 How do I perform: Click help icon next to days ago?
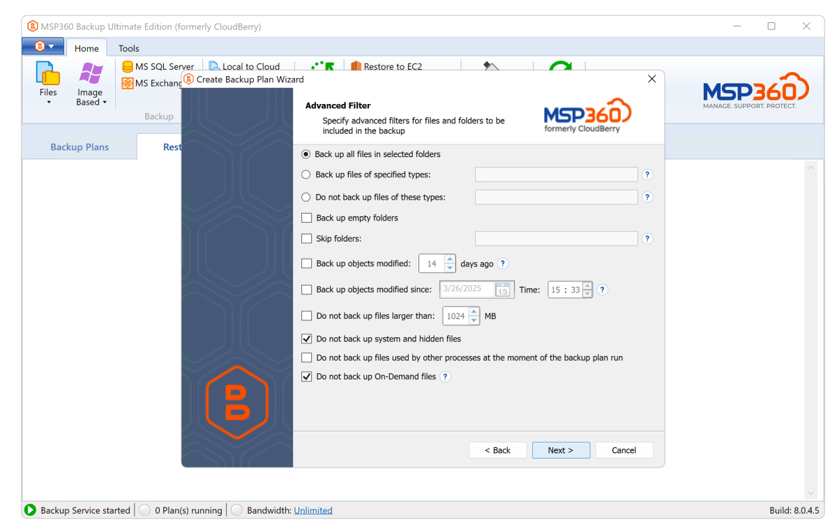coord(503,264)
